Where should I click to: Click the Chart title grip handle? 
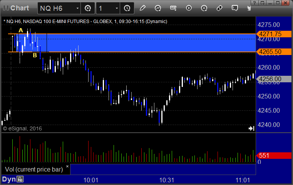(x=6, y=8)
